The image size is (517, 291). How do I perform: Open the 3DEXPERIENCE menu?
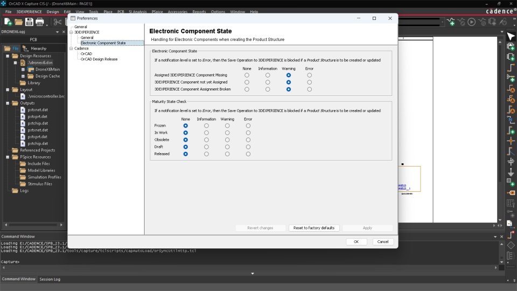coord(29,11)
